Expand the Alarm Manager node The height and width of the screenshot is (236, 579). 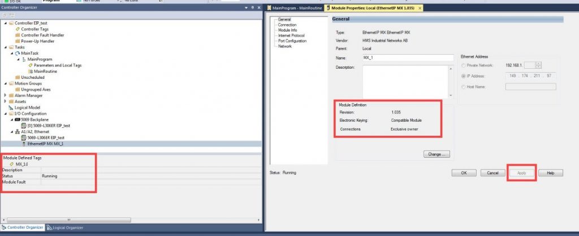point(6,96)
